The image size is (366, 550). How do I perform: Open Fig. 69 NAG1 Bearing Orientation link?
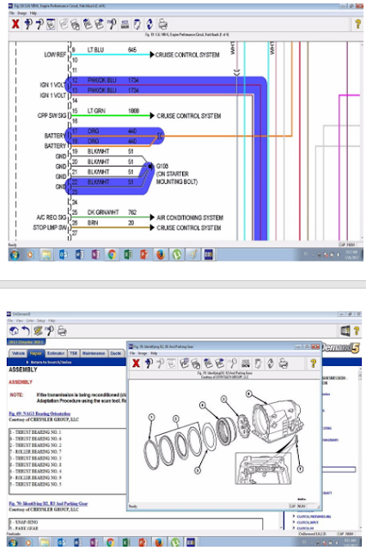click(40, 413)
